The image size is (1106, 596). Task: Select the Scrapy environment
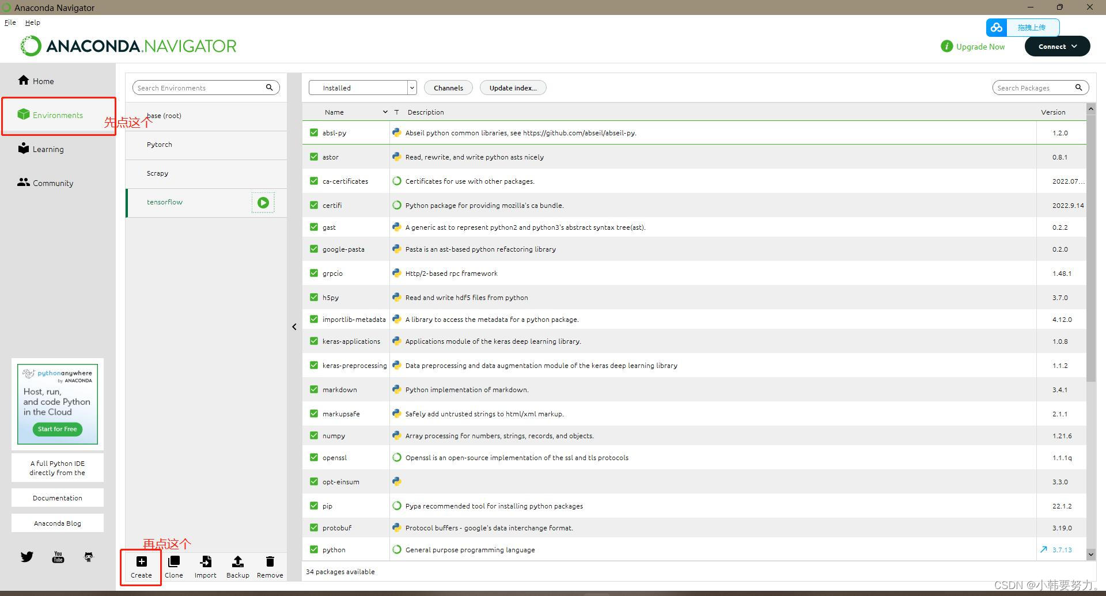pos(206,174)
